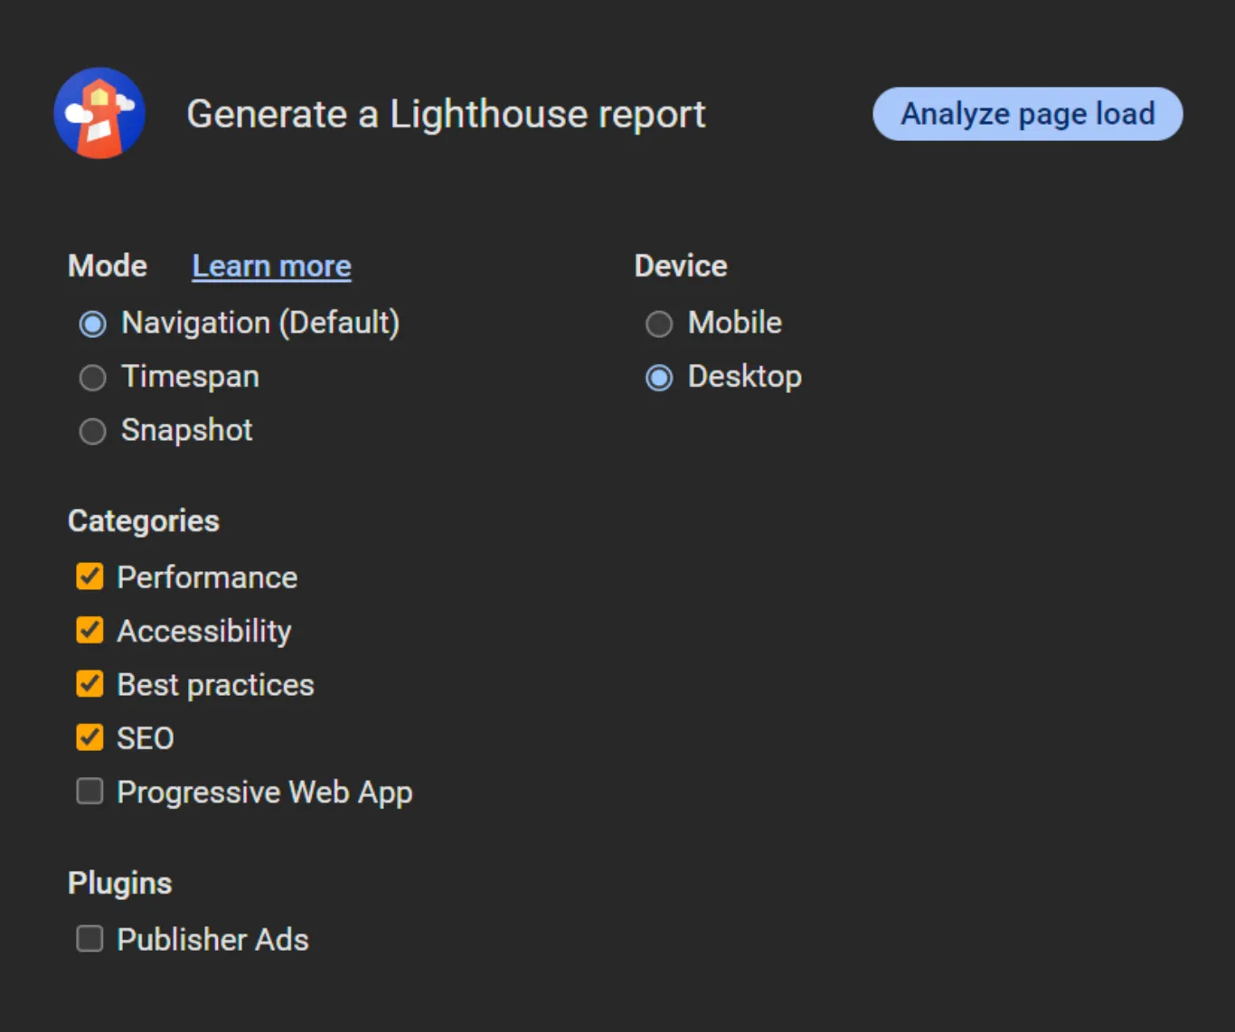Select the Snapshot mode radio button
This screenshot has width=1235, height=1032.
pos(92,431)
